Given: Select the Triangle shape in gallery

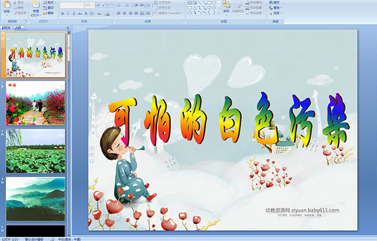Looking at the screenshot, I should click(195, 8).
